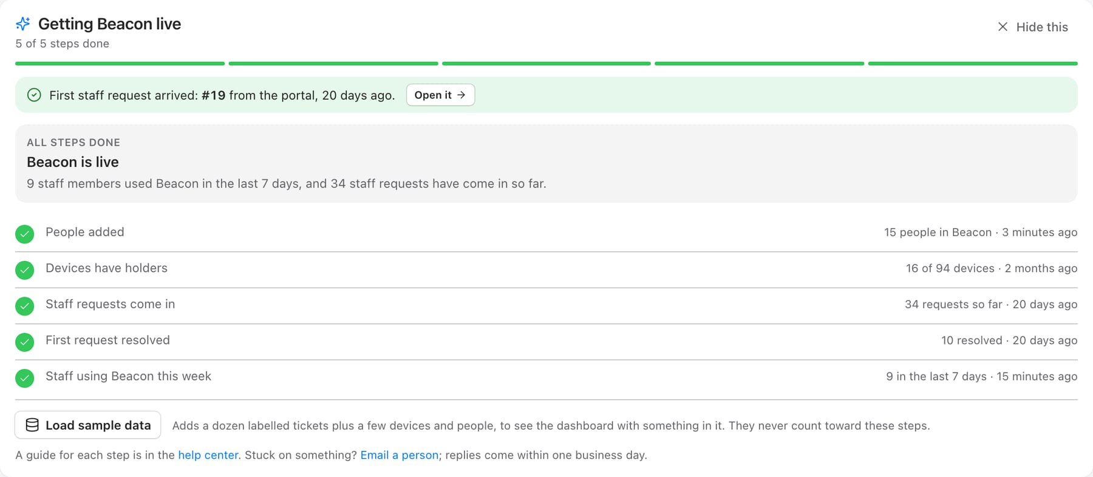Click the 5 of 5 steps done text
Image resolution: width=1093 pixels, height=477 pixels.
click(x=63, y=44)
